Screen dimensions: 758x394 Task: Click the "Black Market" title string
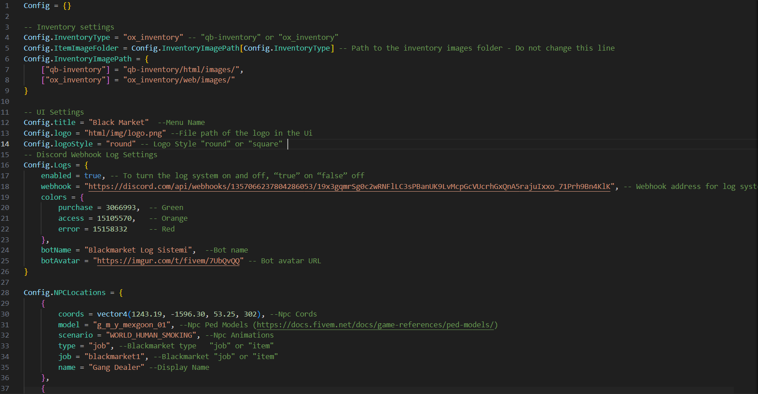(x=119, y=122)
